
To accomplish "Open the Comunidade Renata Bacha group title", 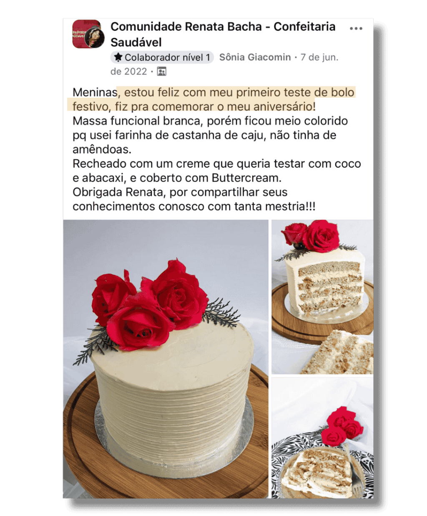I will point(223,34).
